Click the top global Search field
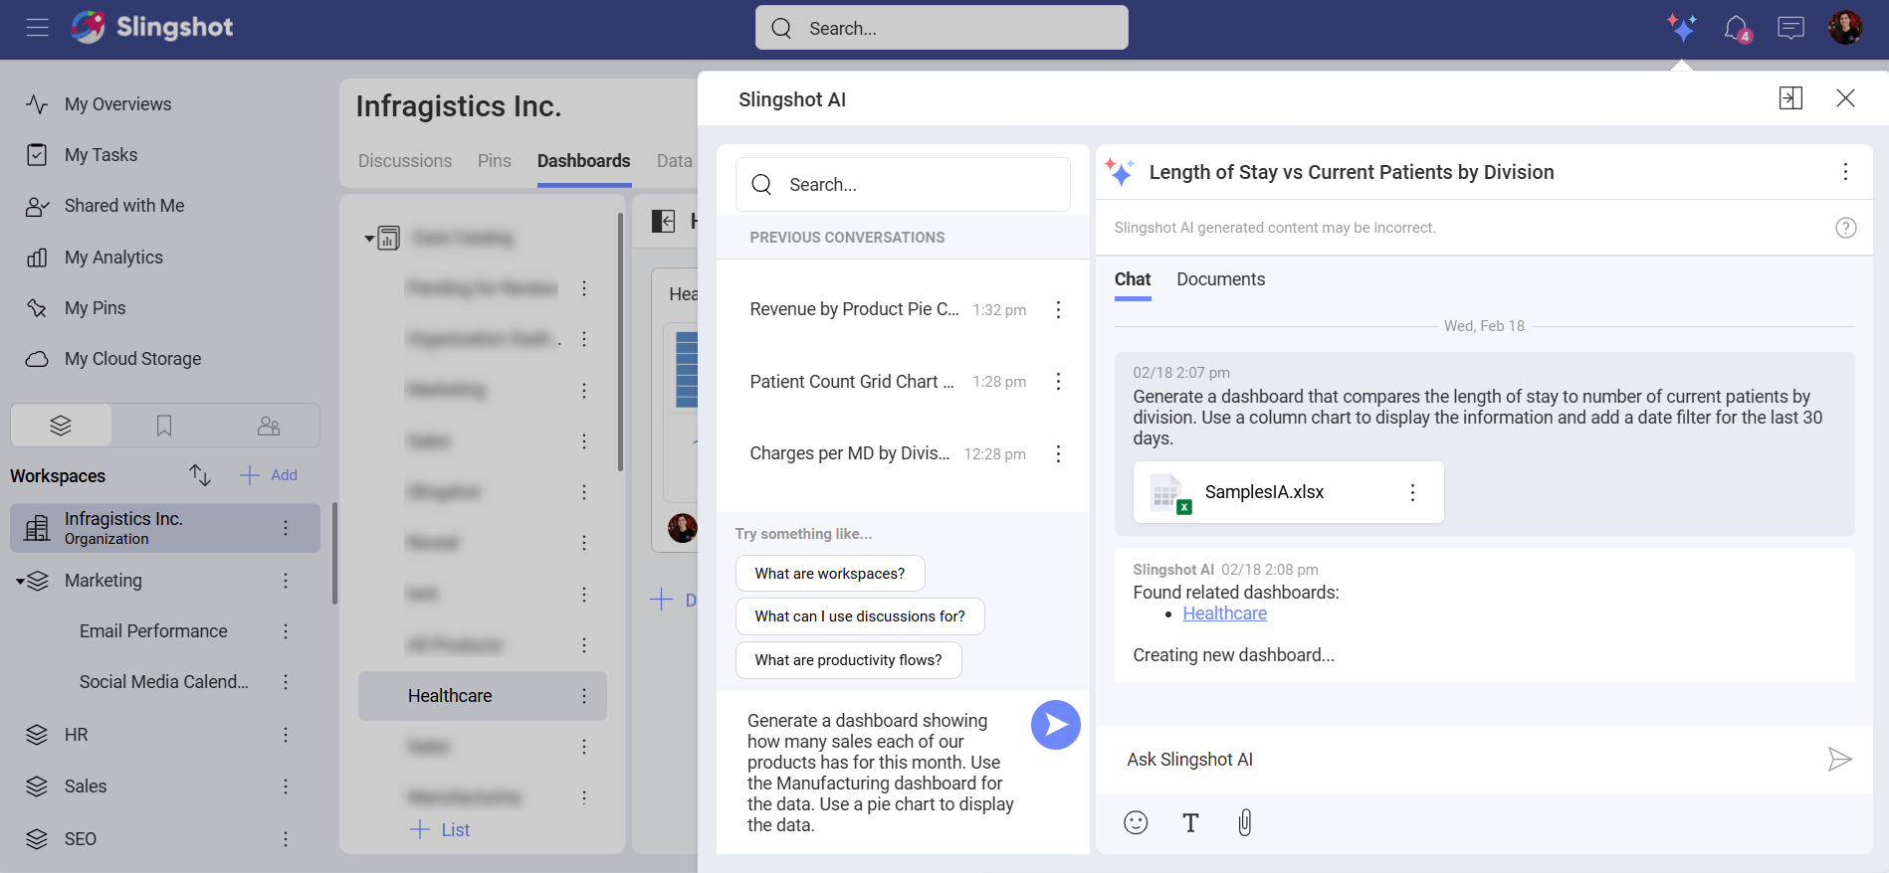 point(942,28)
